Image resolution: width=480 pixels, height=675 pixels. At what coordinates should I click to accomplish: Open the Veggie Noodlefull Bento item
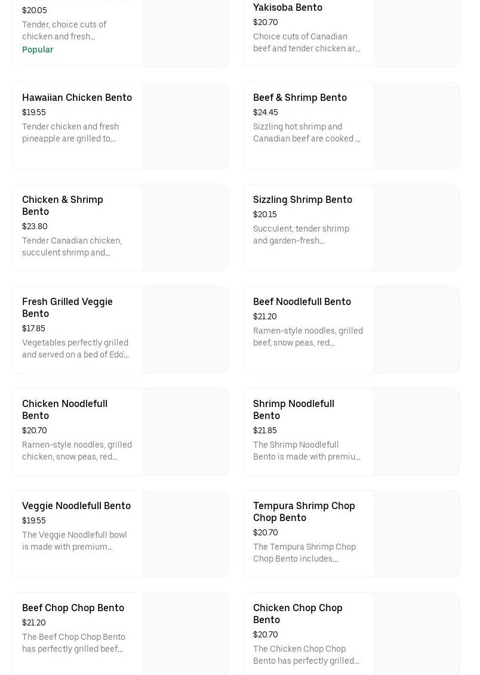click(76, 506)
